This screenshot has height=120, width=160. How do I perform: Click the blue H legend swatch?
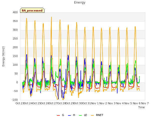[69, 115]
